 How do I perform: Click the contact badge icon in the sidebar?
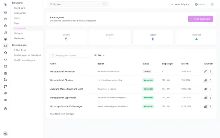point(5,73)
